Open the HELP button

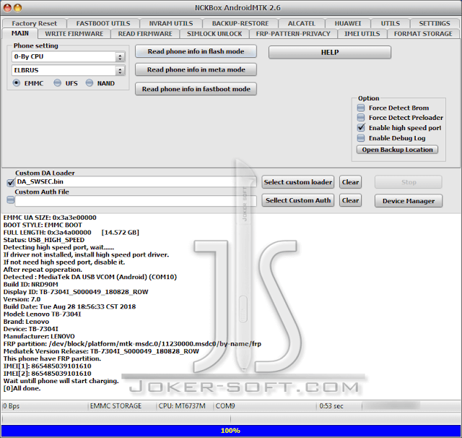(x=330, y=53)
